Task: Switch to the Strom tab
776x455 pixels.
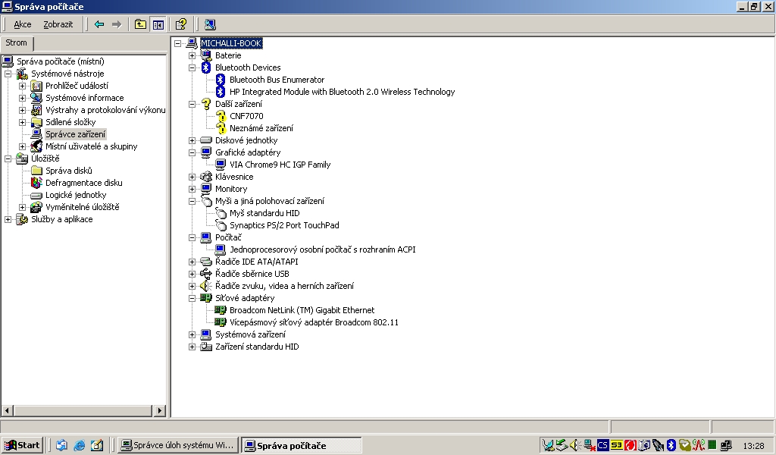Action: (16, 43)
